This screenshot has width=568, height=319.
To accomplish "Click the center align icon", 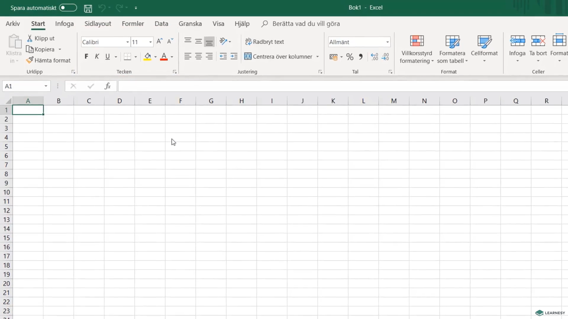I will pos(199,56).
